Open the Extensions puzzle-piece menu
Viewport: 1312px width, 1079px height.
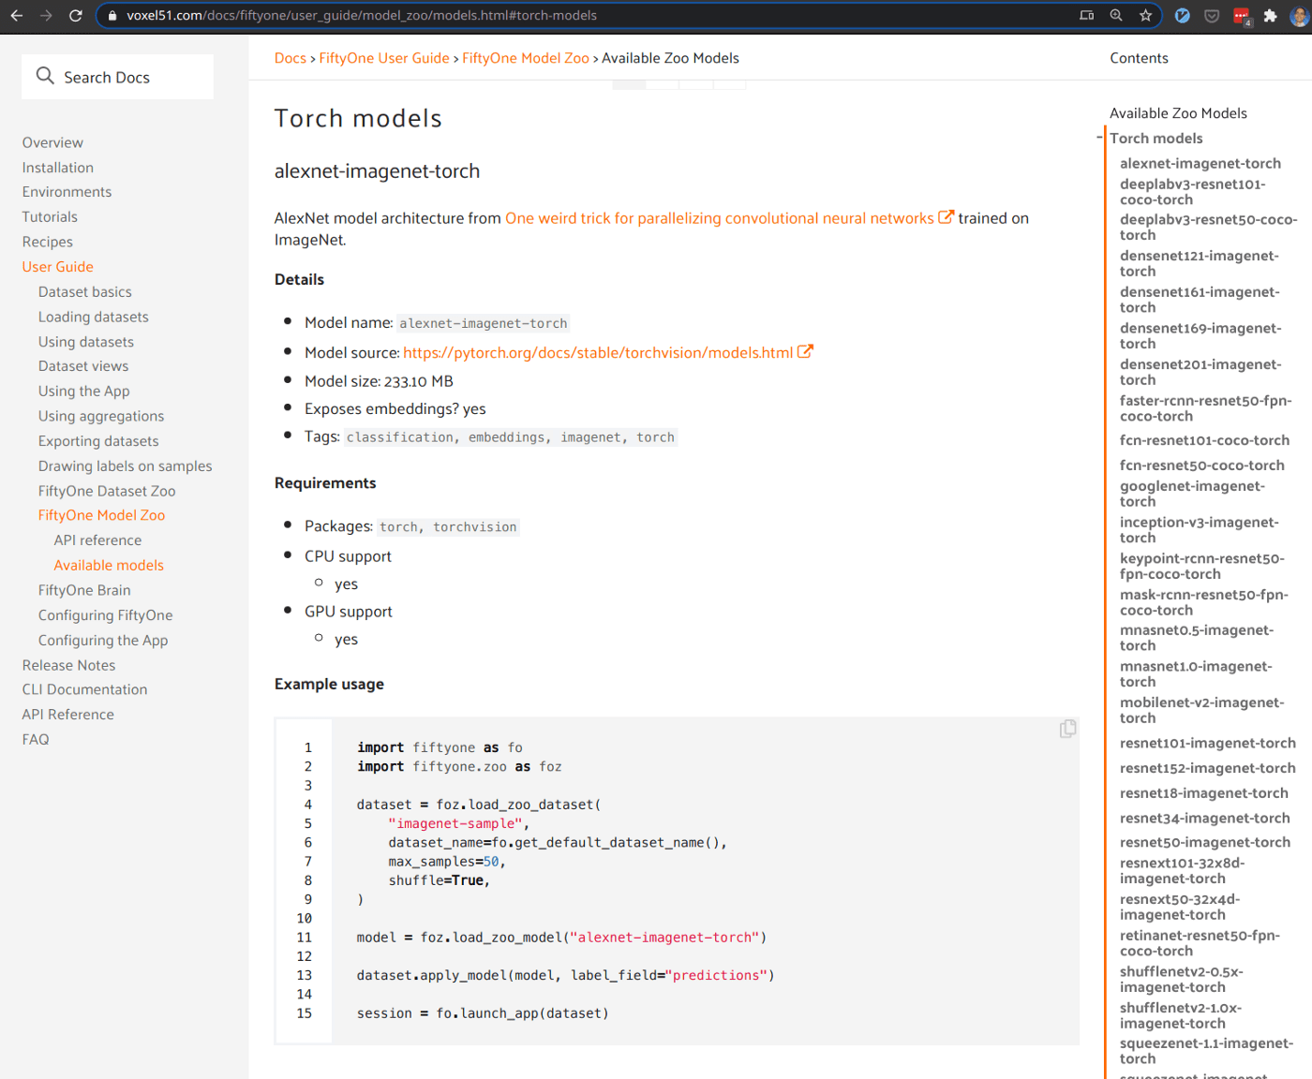coord(1271,15)
